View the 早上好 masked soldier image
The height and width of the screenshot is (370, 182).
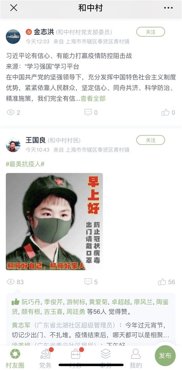(x=54, y=222)
